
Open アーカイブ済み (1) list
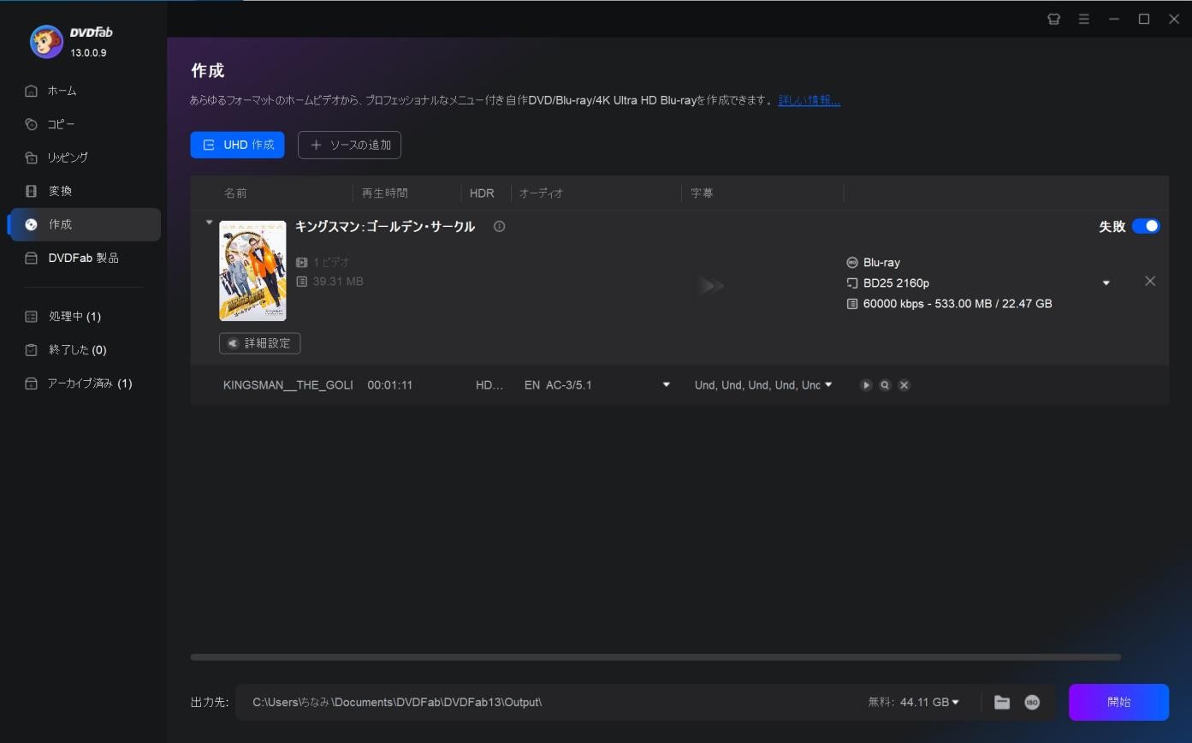point(84,383)
